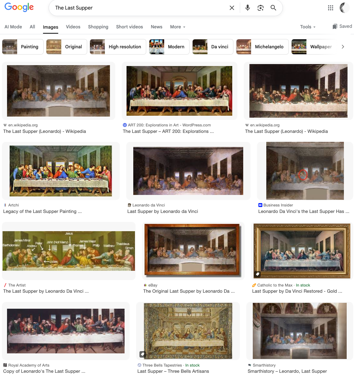Open the account profile avatar
Image resolution: width=354 pixels, height=375 pixels.
point(344,8)
